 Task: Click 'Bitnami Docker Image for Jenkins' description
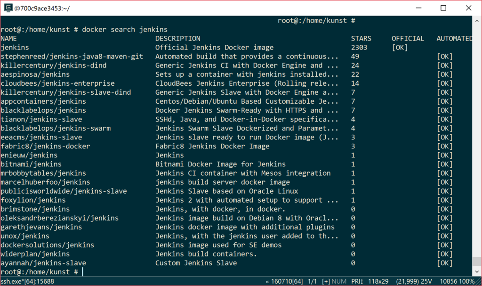[x=220, y=164]
